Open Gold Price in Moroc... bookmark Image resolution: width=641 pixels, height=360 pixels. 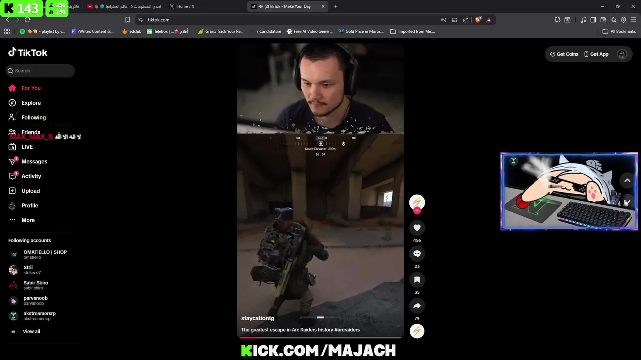point(361,31)
